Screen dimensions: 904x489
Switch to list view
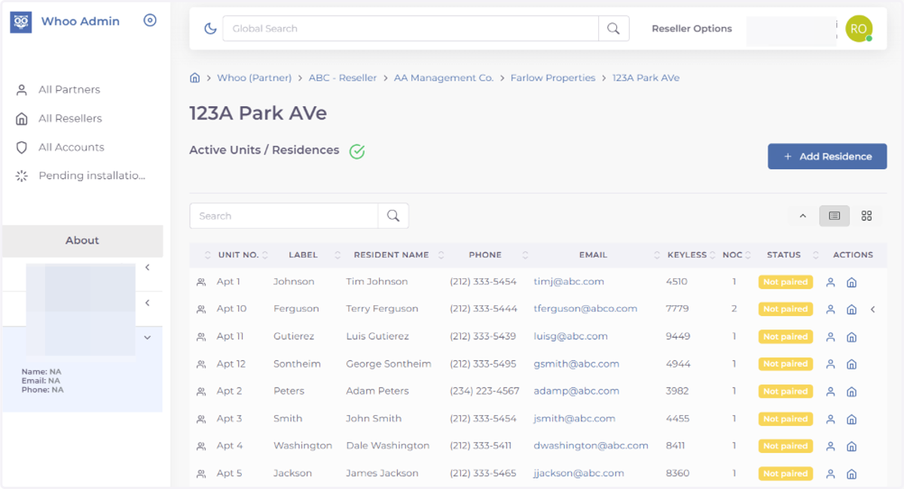coord(834,216)
